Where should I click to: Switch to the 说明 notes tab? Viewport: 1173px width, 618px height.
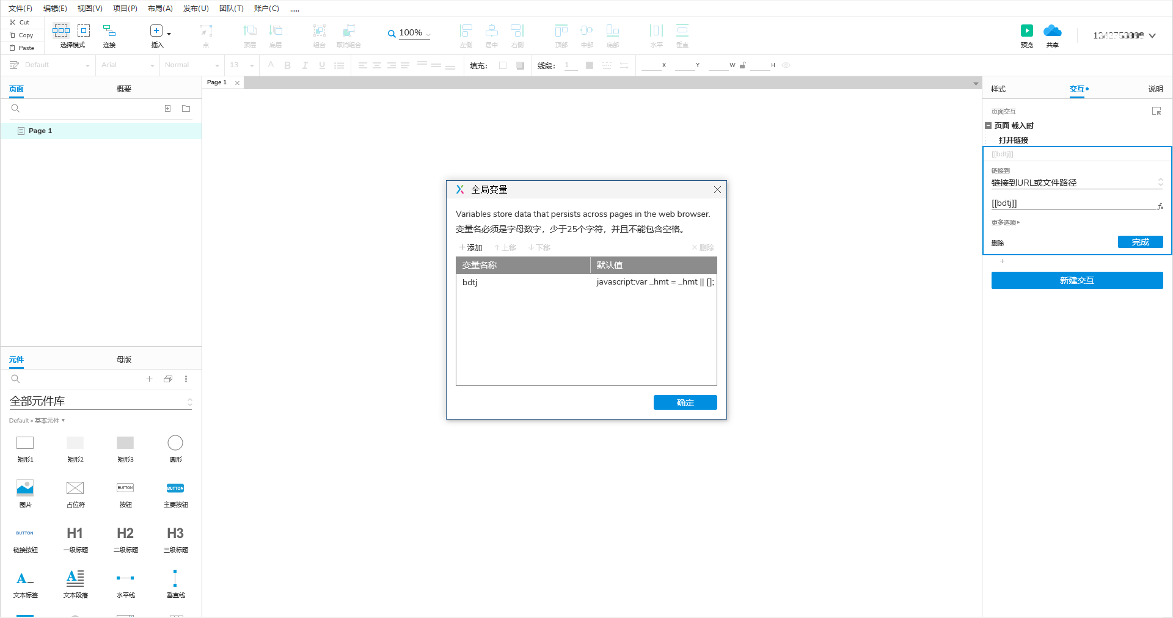pyautogui.click(x=1155, y=89)
